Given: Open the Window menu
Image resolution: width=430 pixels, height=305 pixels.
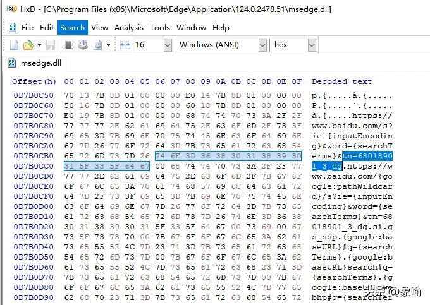Looking at the screenshot, I should click(x=191, y=28).
